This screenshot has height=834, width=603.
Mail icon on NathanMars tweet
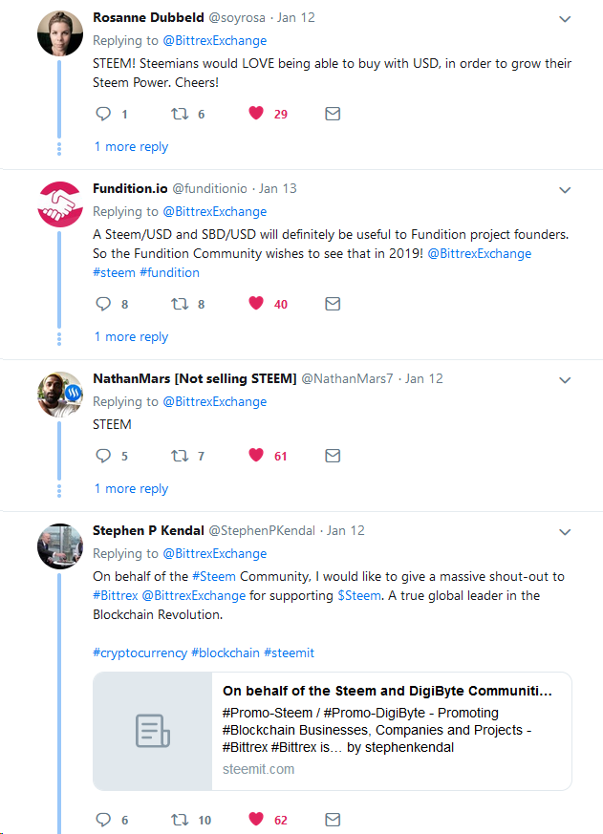[x=333, y=456]
